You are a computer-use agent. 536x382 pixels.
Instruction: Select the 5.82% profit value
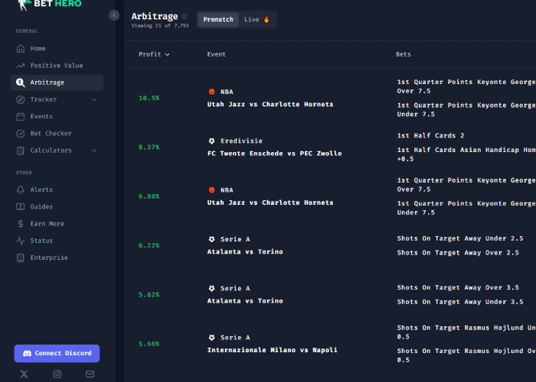pyautogui.click(x=149, y=294)
